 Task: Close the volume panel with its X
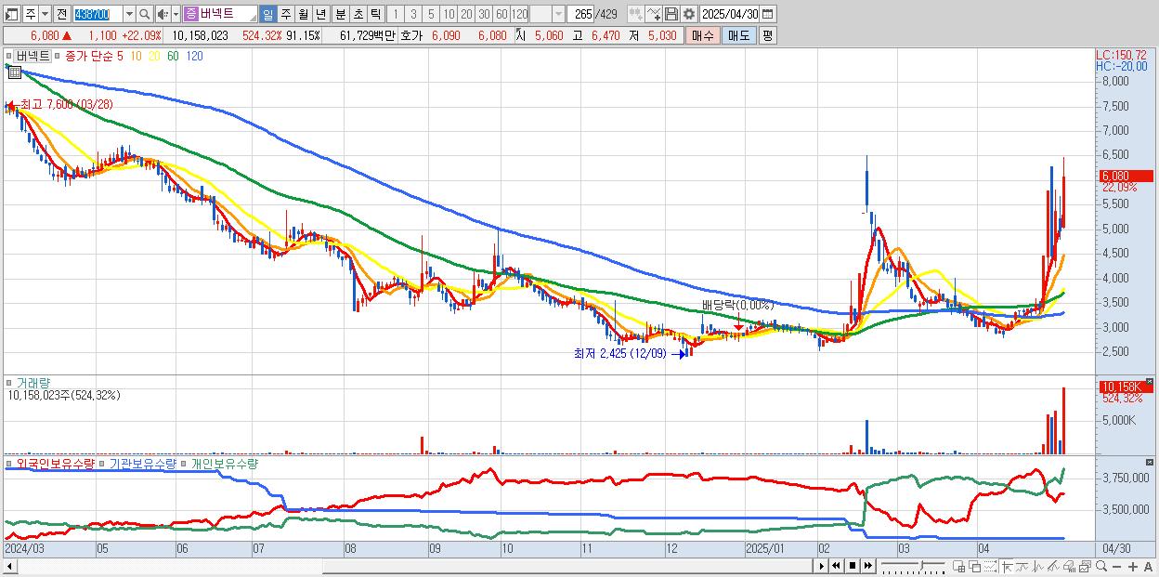[1149, 381]
